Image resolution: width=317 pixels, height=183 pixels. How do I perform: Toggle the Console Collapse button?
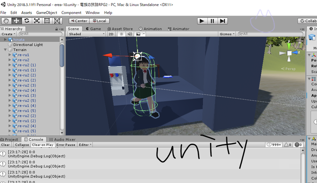(x=22, y=145)
